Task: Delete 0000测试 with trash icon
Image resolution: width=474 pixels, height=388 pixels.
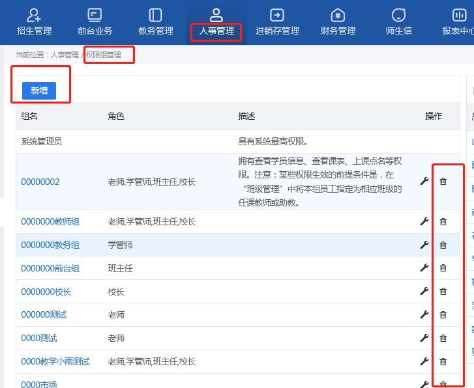Action: tap(443, 338)
